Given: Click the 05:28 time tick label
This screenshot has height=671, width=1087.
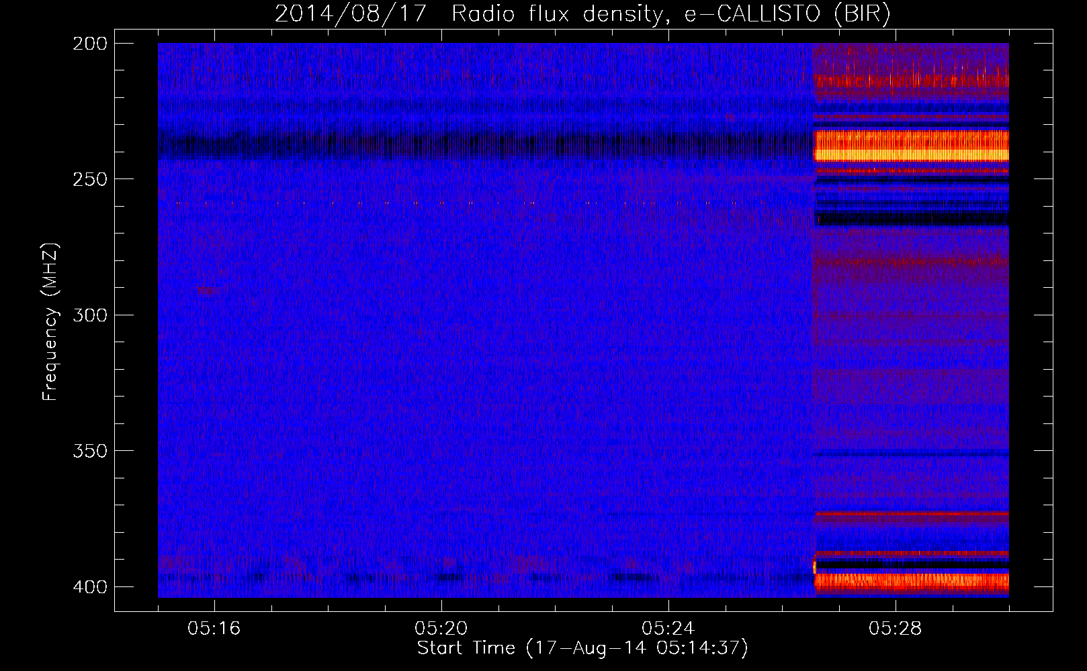Looking at the screenshot, I should coord(896,629).
